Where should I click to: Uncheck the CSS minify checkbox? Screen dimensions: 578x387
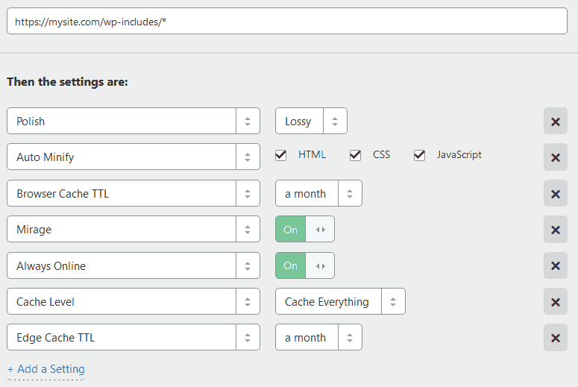click(355, 155)
